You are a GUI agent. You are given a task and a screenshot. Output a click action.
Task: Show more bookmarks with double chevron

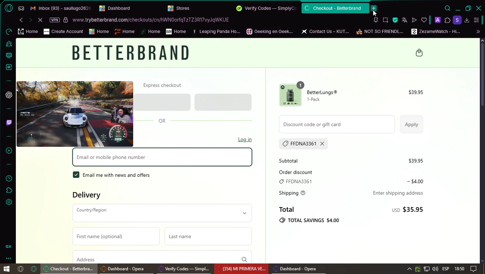pyautogui.click(x=478, y=31)
